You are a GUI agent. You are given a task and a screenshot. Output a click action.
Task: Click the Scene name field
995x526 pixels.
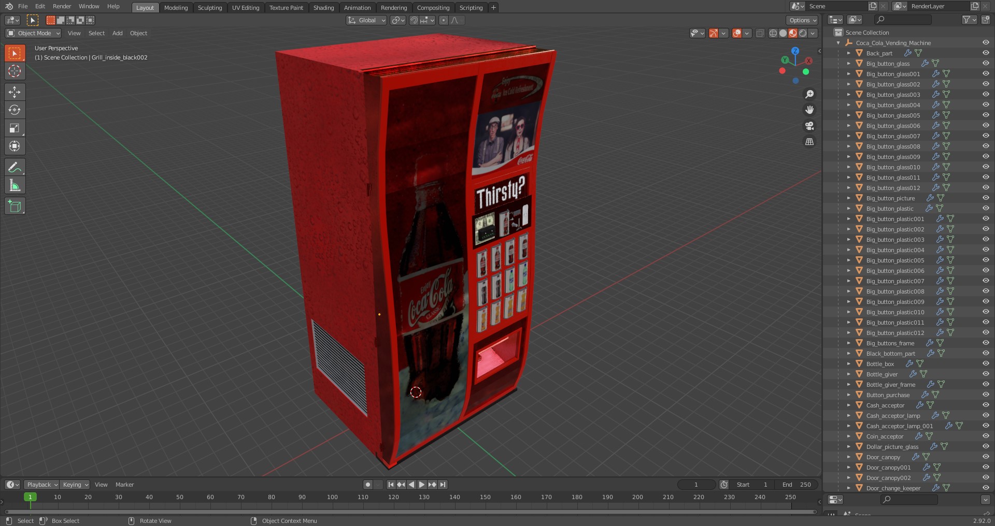pos(836,6)
